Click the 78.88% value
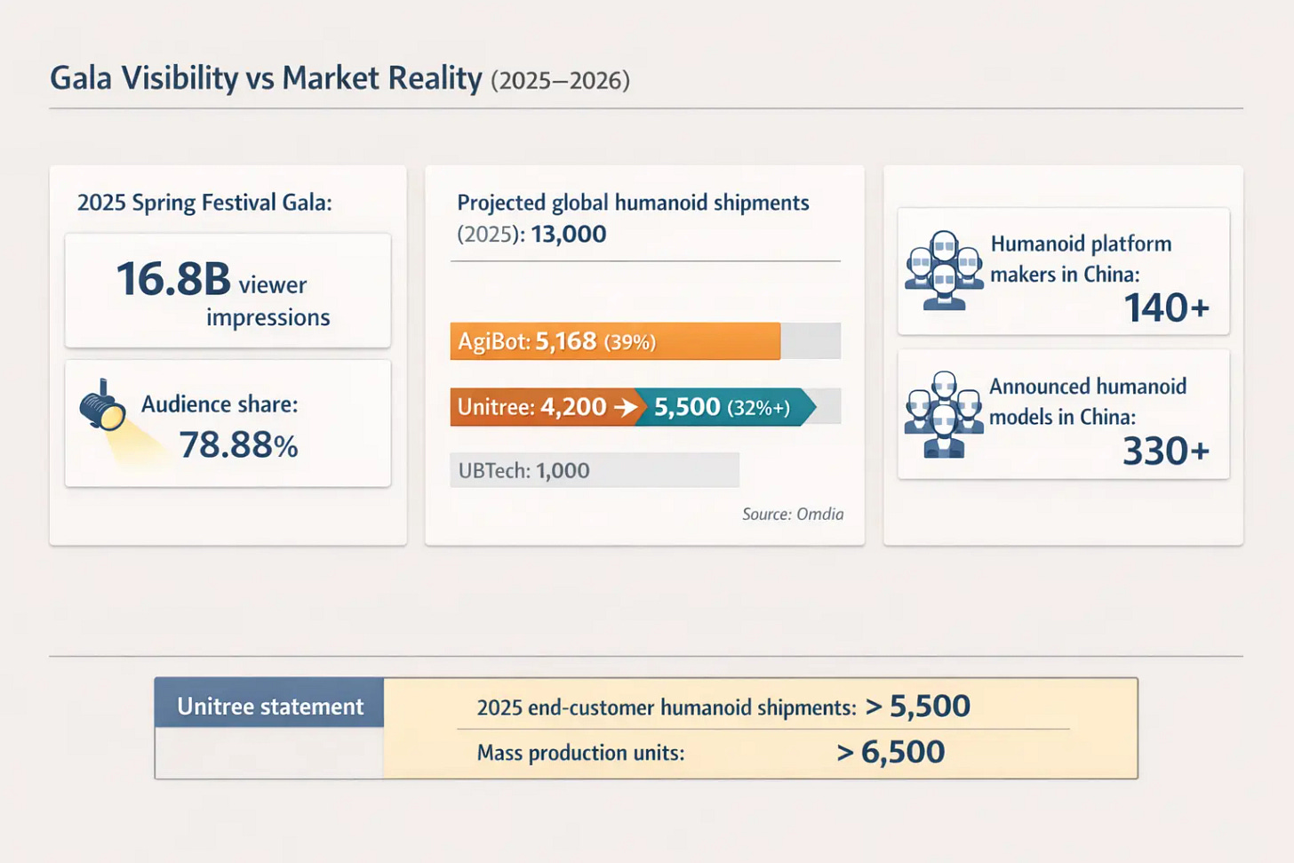The height and width of the screenshot is (863, 1294). [238, 445]
